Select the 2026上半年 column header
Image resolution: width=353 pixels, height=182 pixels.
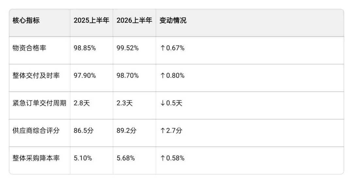pos(134,21)
